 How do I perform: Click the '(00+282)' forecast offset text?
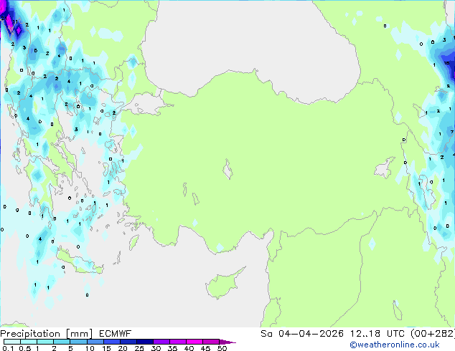[x=433, y=334]
